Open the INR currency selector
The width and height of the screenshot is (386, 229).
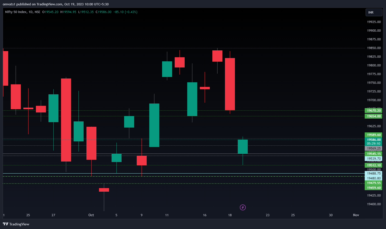374,12
